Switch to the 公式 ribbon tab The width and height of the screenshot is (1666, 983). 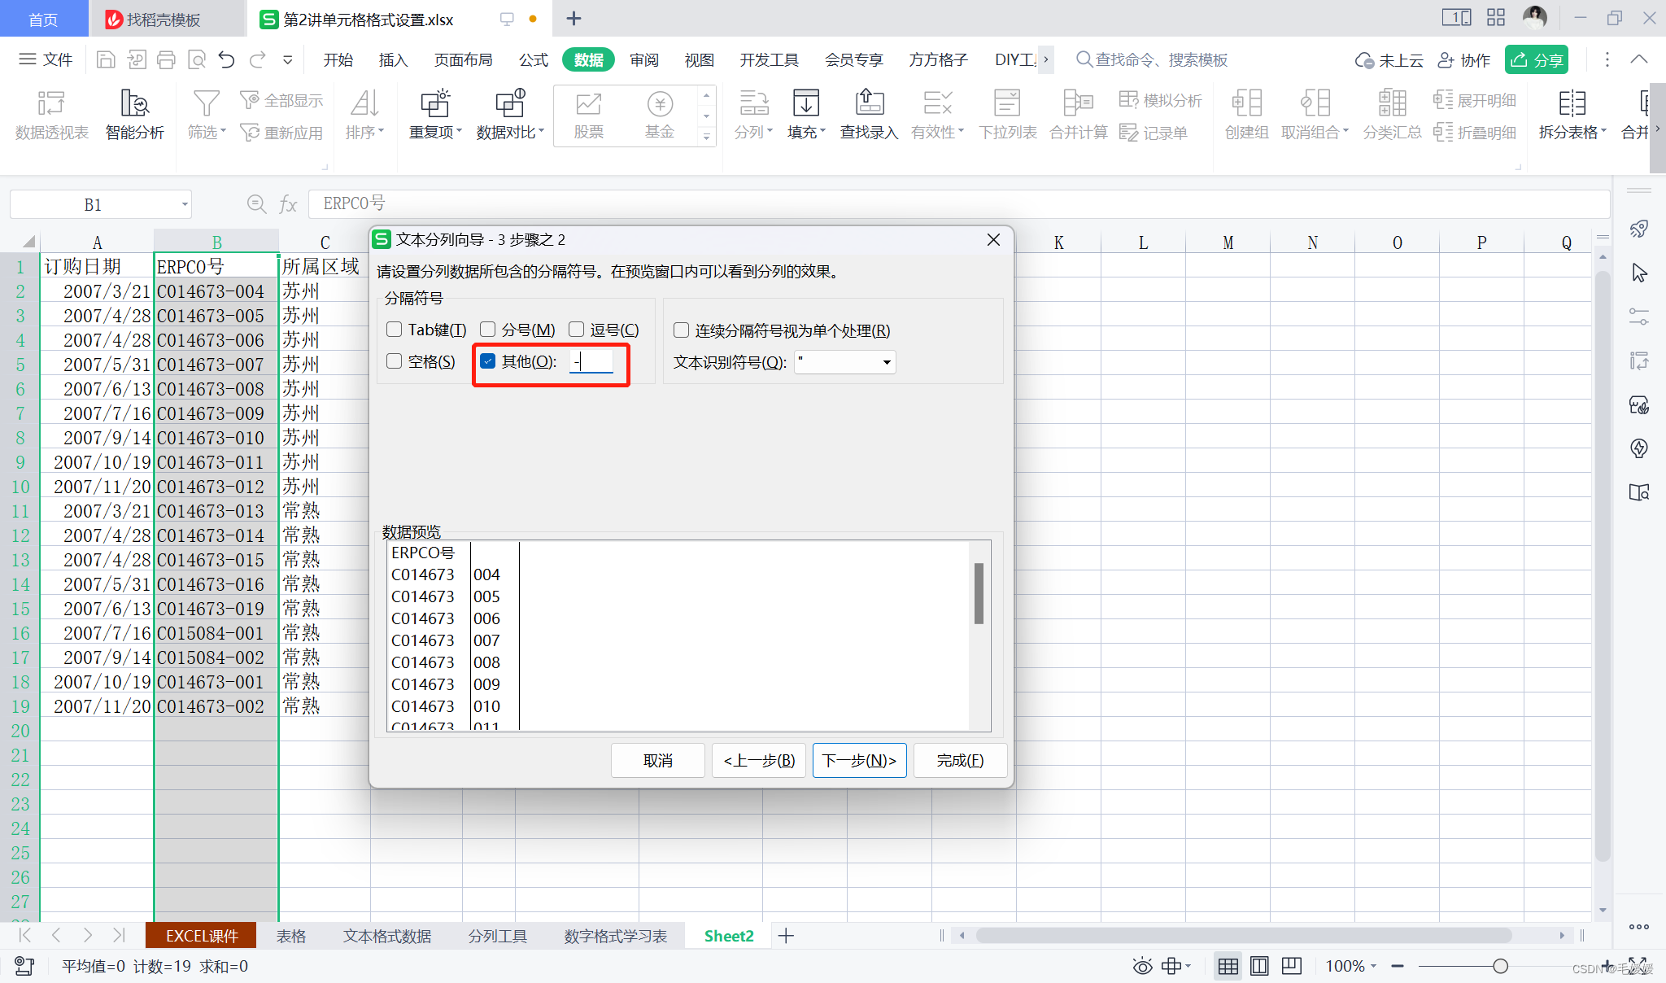point(533,60)
